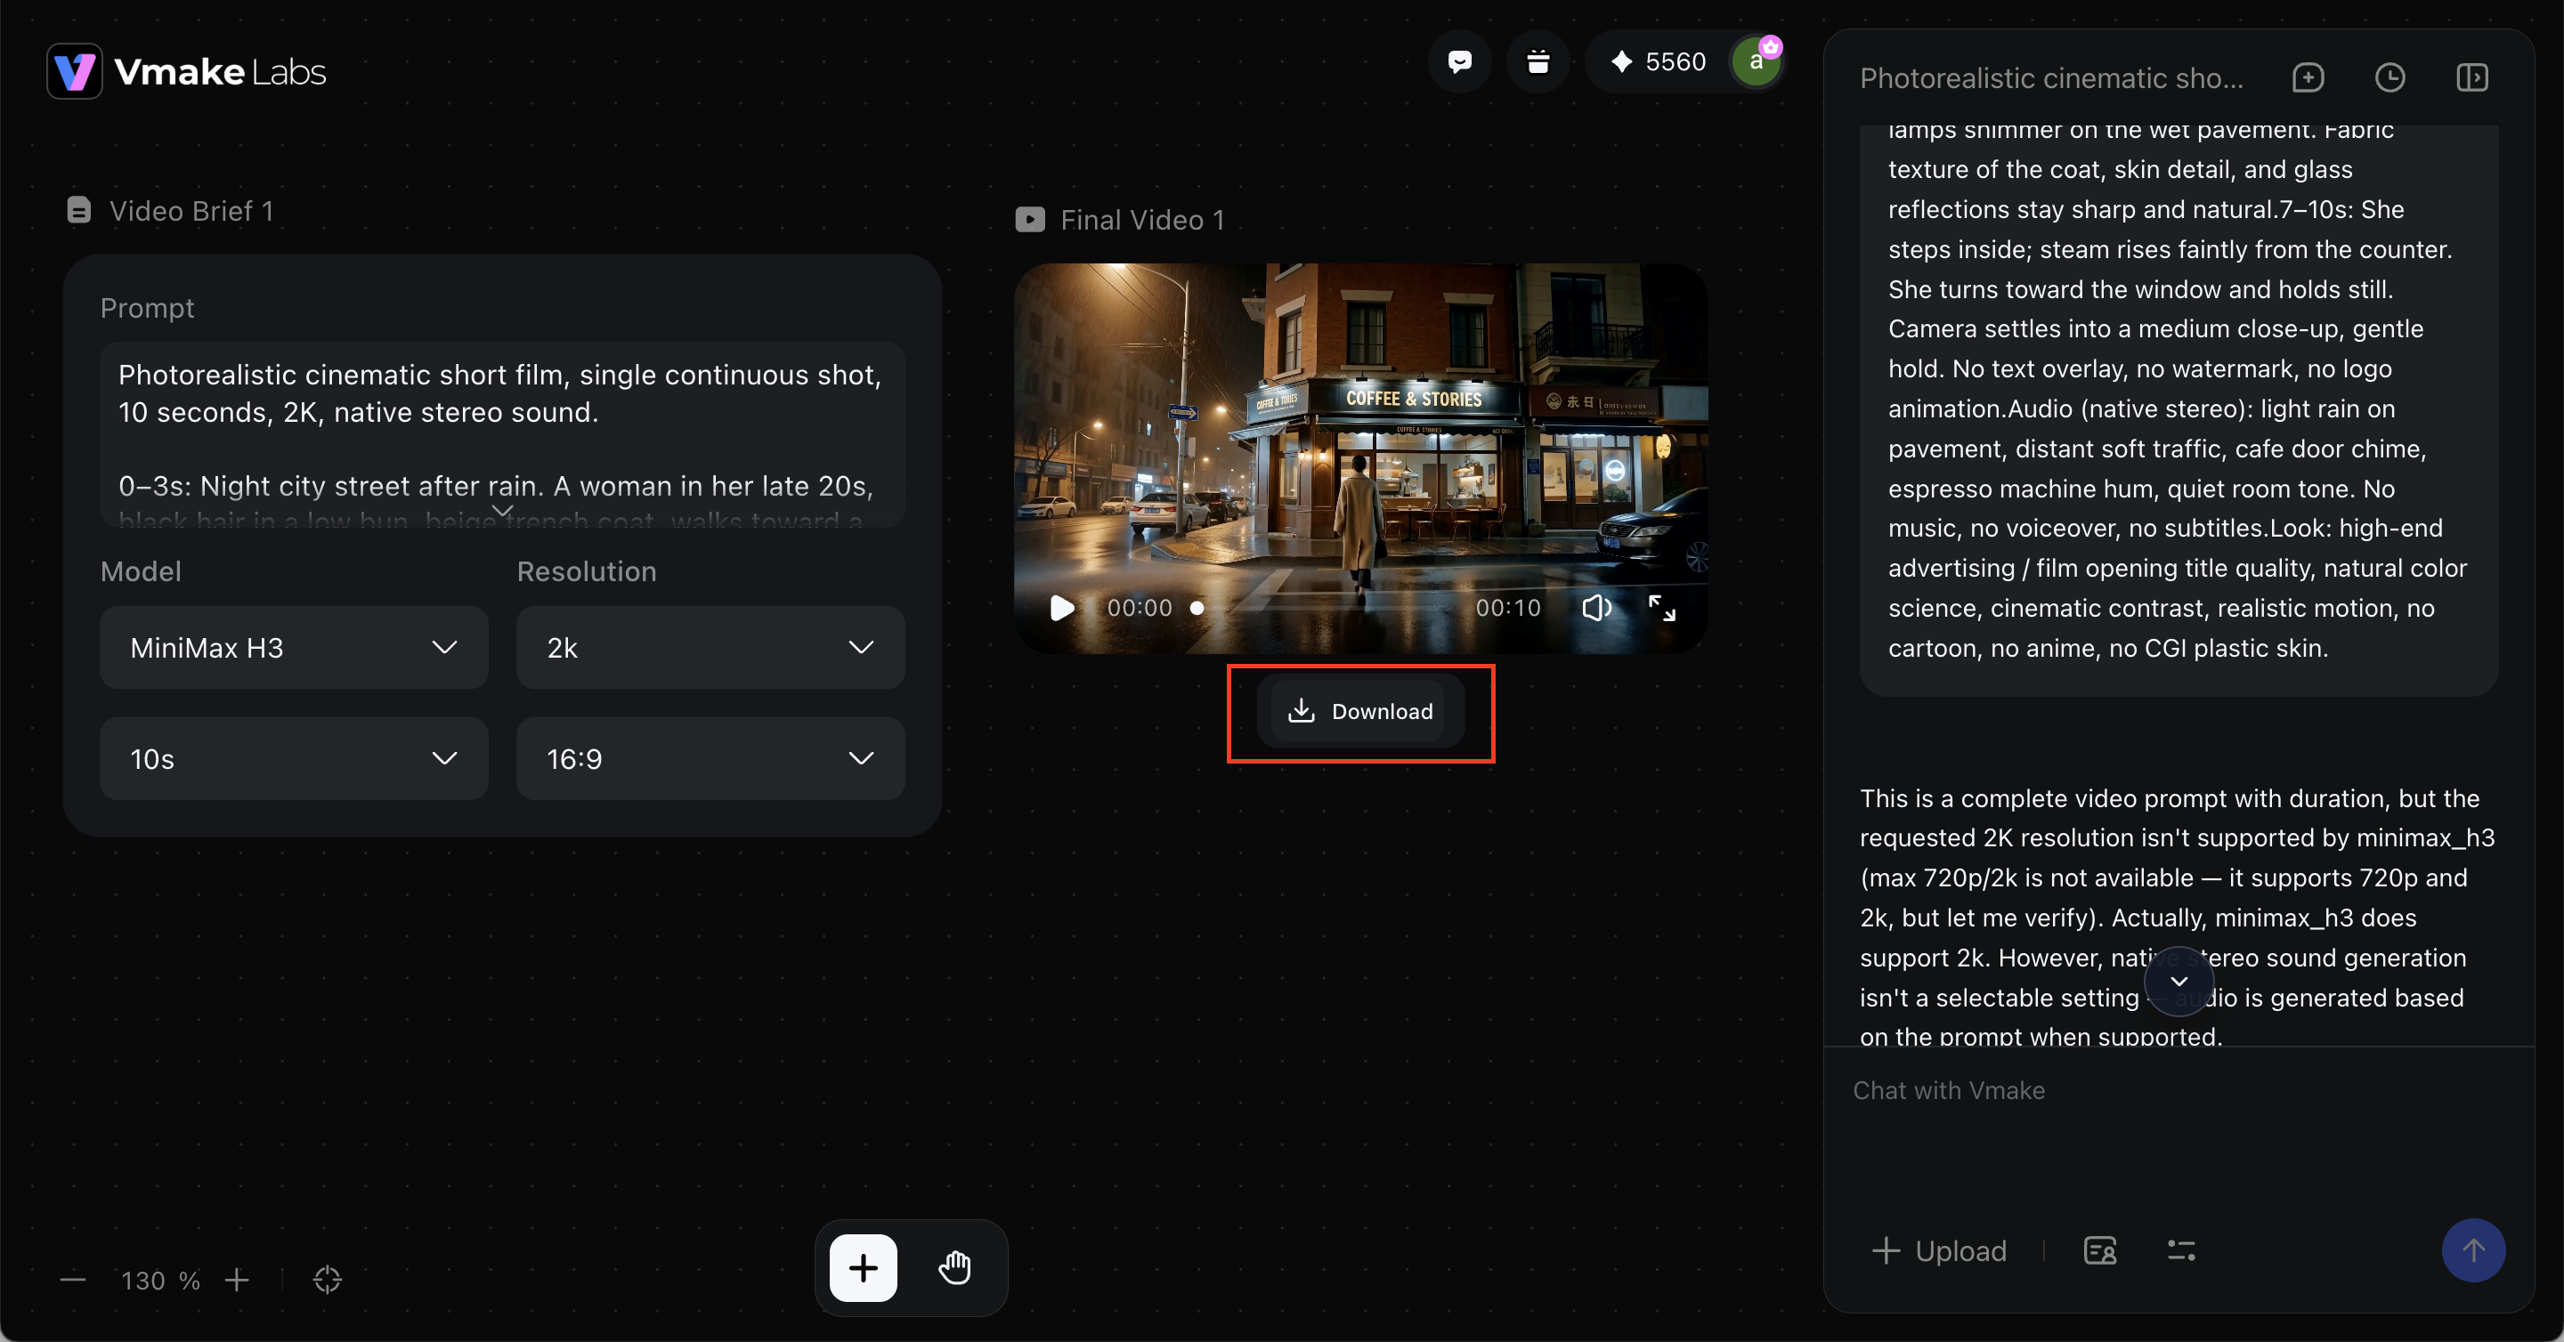Click the Model label

(141, 571)
